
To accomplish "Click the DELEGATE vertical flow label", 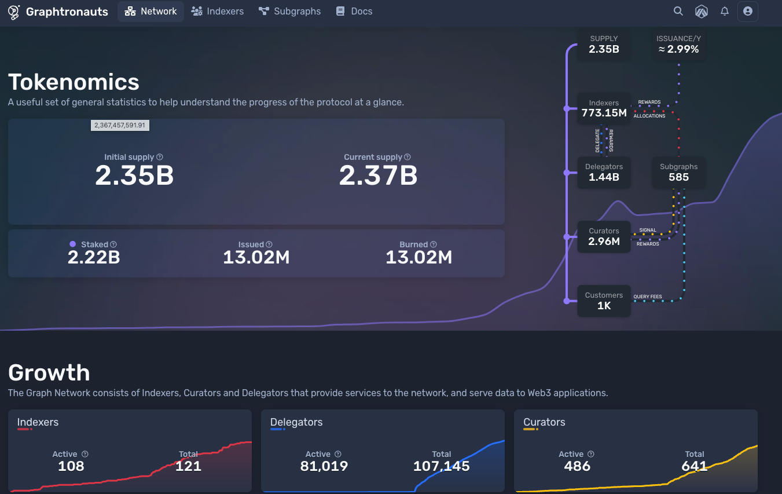I will pos(598,141).
